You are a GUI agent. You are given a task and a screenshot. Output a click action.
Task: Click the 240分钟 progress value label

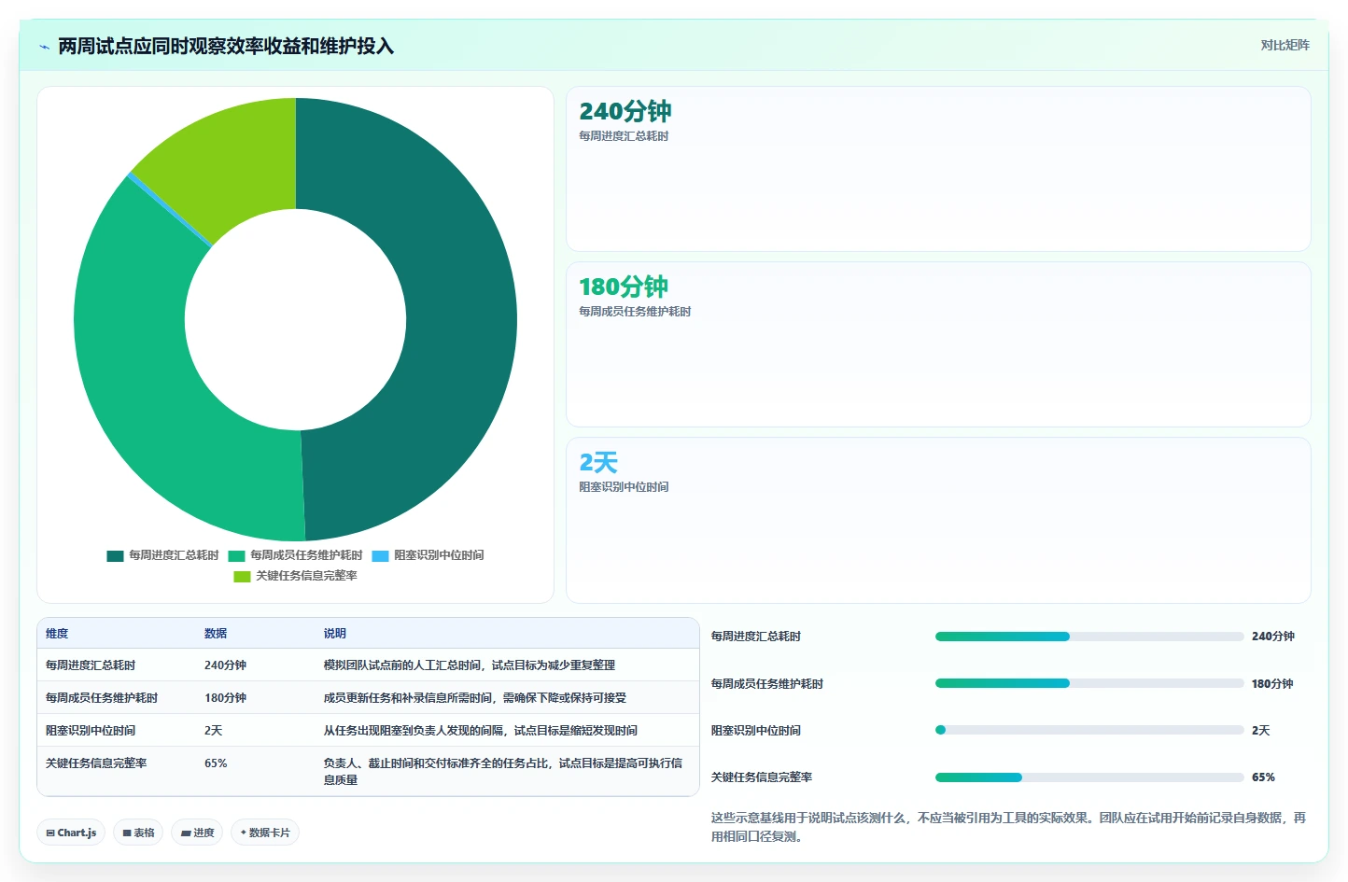(x=1272, y=637)
